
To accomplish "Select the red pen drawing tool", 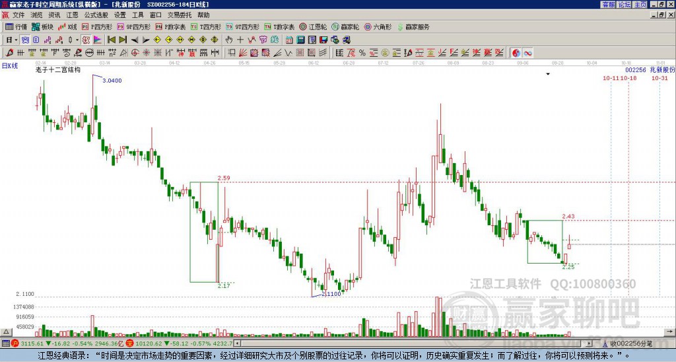I will click(x=9, y=53).
